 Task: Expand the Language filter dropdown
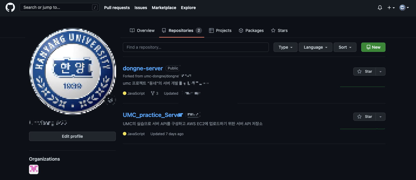(x=315, y=47)
